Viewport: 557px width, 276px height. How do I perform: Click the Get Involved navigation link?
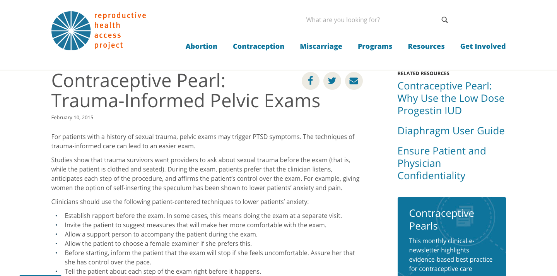(x=483, y=46)
